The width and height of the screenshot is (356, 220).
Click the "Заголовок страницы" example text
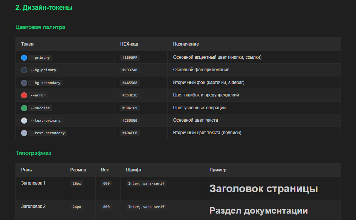pos(263,189)
